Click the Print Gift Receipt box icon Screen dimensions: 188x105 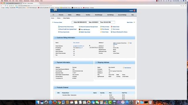point(80,29)
